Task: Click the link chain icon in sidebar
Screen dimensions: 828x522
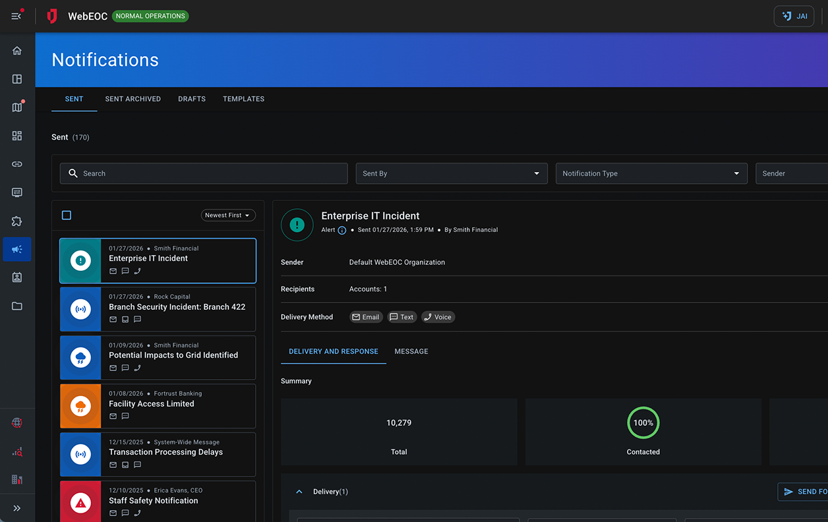Action: pos(17,164)
